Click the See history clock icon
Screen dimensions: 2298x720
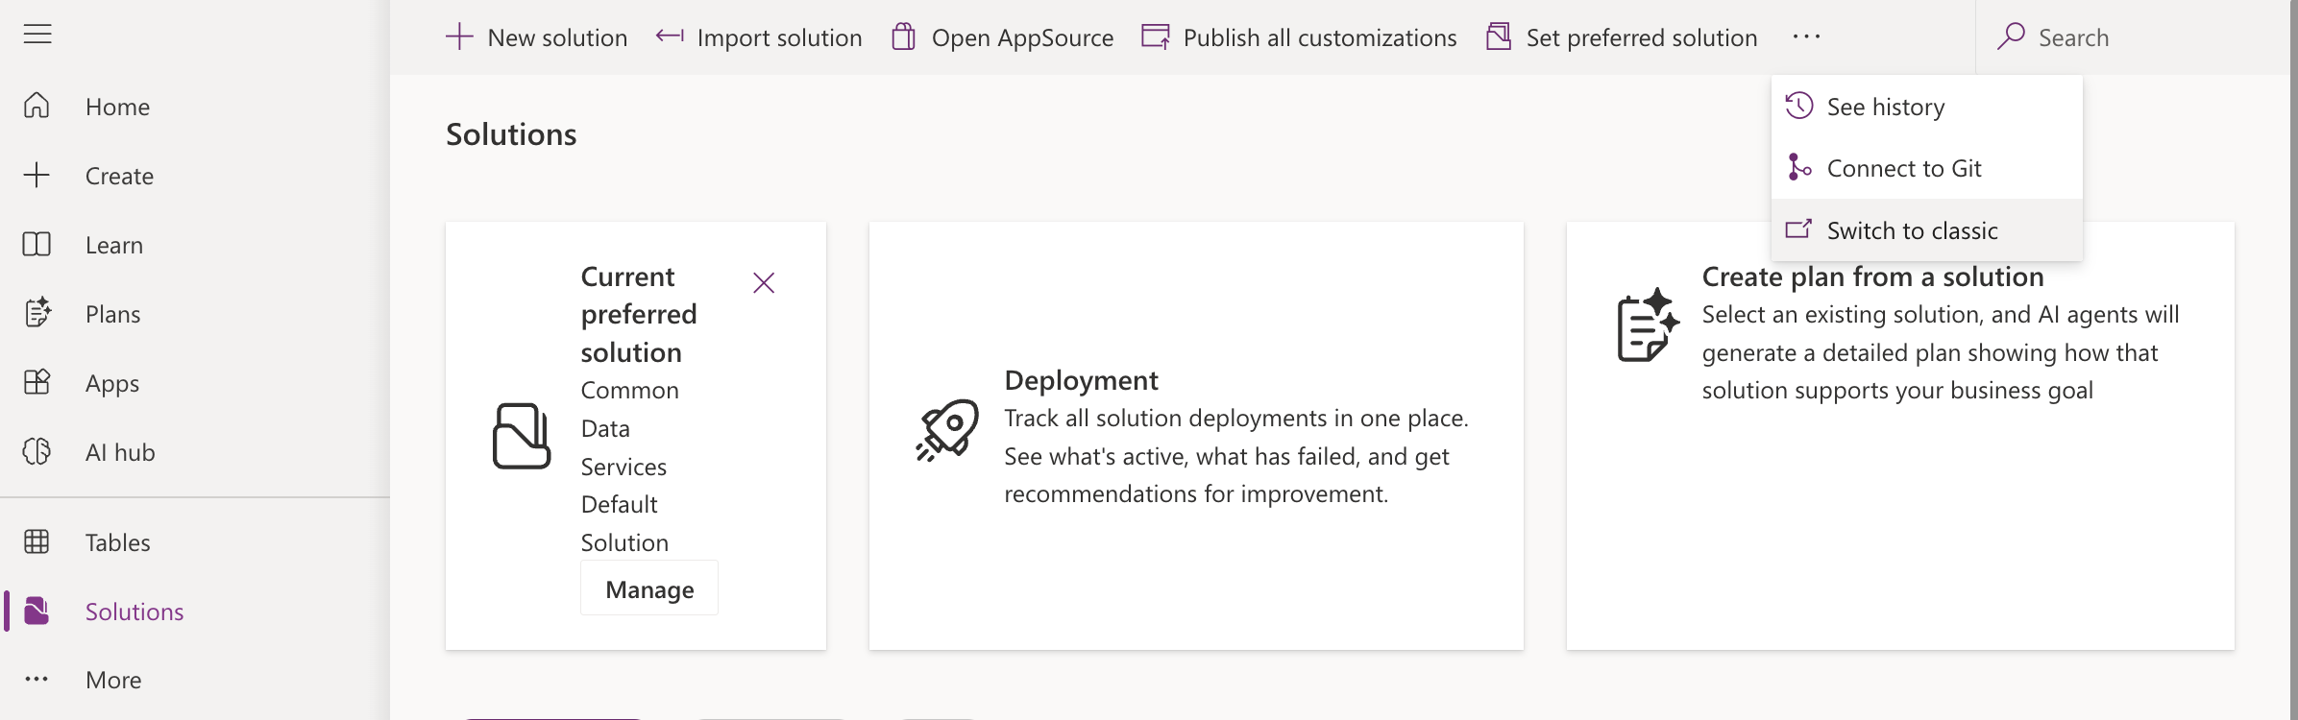tap(1799, 106)
